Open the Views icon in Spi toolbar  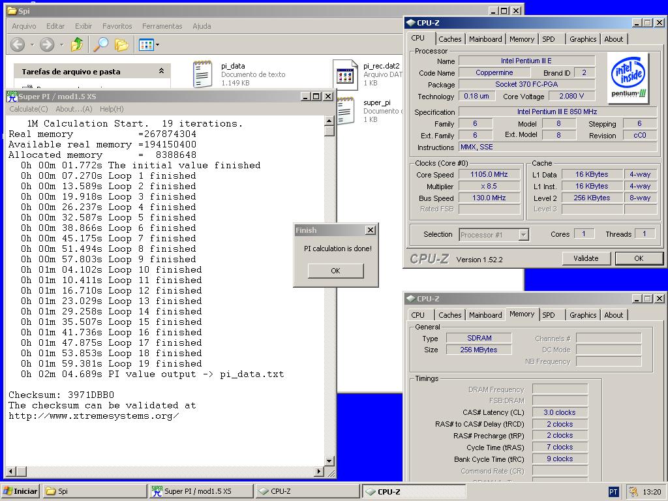(x=146, y=44)
